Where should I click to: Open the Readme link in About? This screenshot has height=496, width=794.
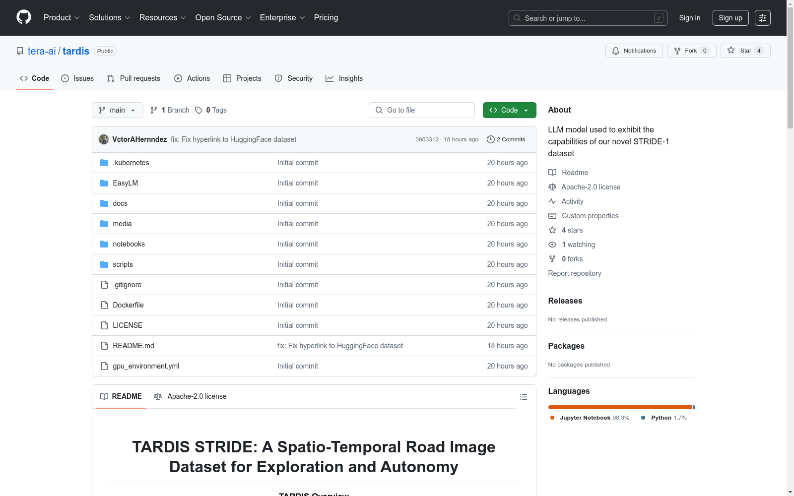pos(568,173)
